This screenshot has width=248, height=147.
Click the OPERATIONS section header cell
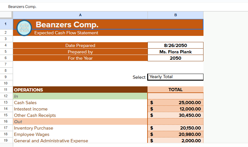click(x=80, y=90)
